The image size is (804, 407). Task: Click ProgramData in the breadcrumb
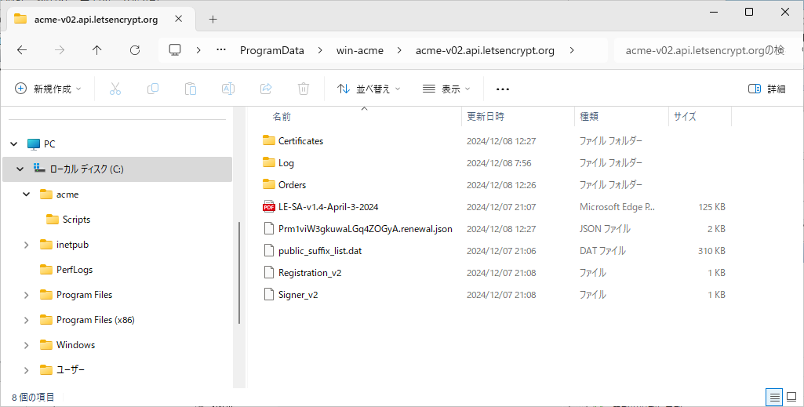(271, 50)
